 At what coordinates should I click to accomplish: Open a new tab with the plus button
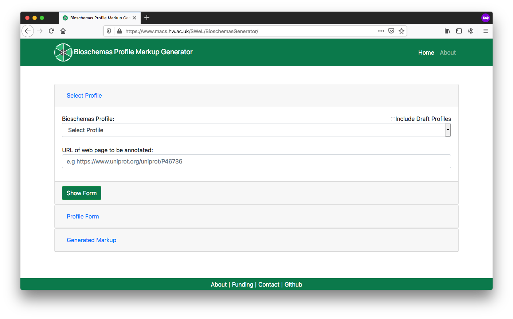click(147, 17)
